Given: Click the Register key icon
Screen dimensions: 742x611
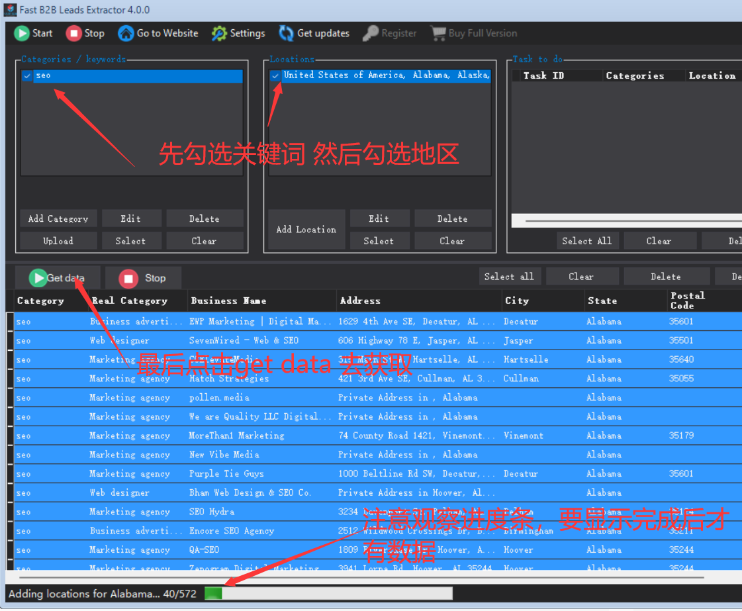Looking at the screenshot, I should click(371, 33).
